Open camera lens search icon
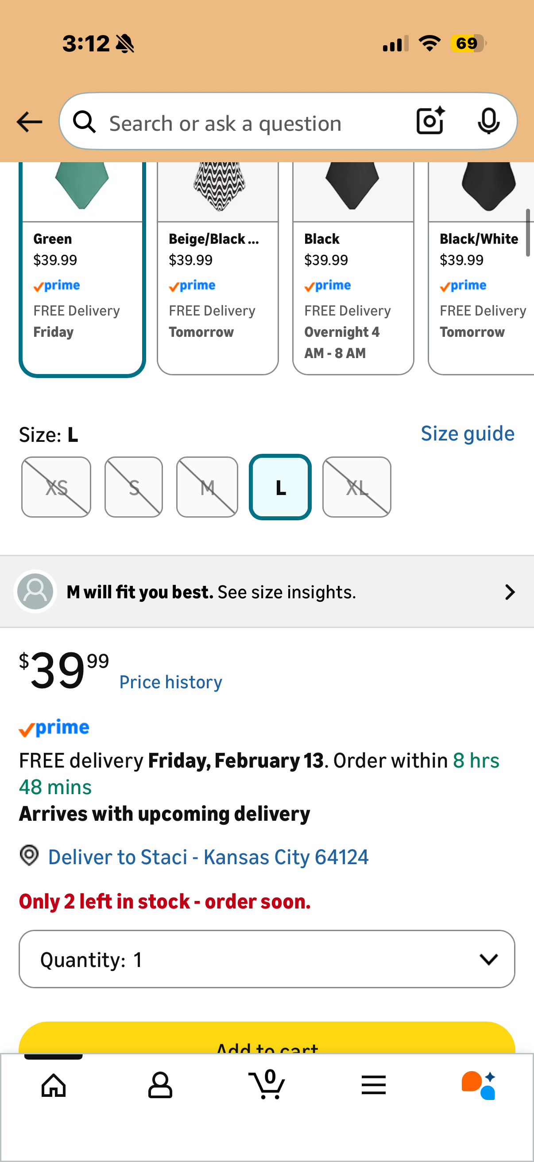Viewport: 534px width, 1162px height. click(430, 121)
